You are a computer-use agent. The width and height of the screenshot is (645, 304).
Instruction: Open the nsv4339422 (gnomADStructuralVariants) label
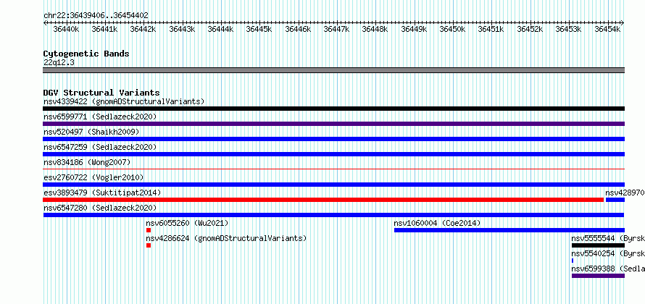tap(124, 101)
